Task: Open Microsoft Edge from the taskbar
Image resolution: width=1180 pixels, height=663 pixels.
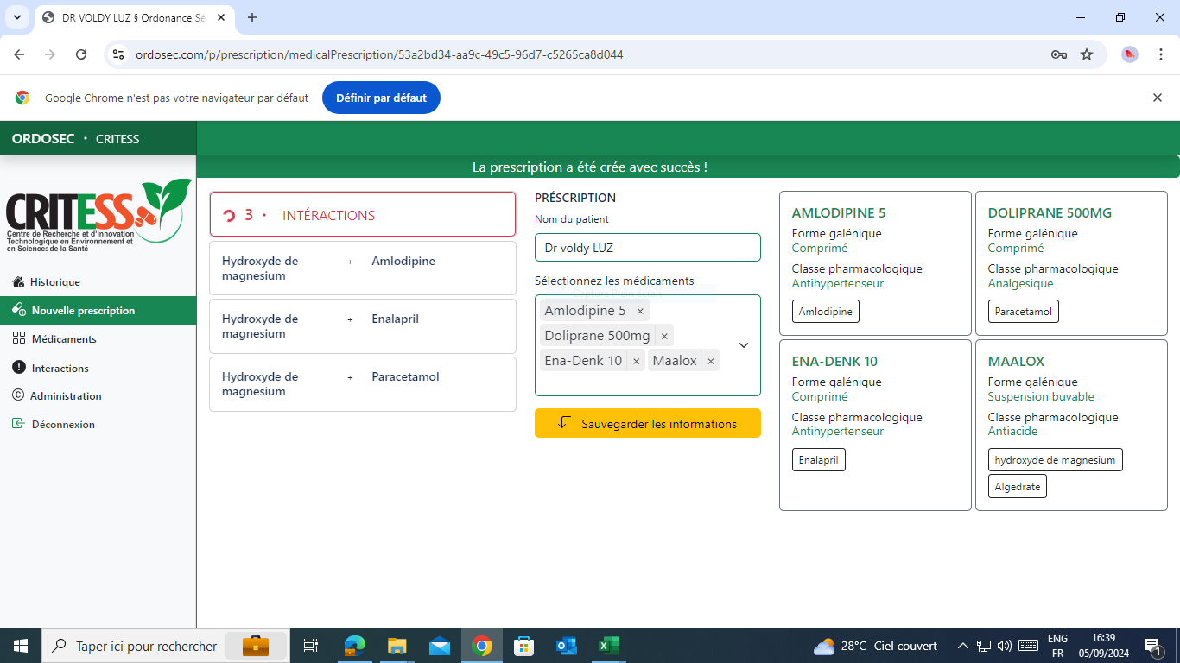Action: tap(355, 646)
